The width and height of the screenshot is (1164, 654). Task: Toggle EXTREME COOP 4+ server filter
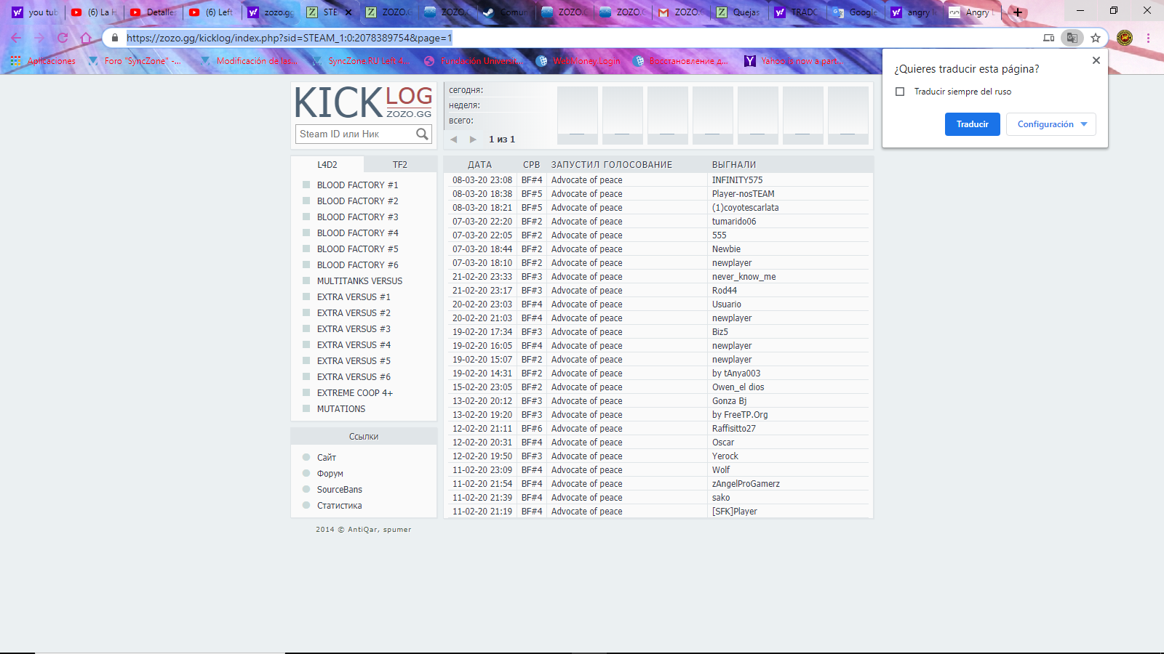tap(306, 392)
